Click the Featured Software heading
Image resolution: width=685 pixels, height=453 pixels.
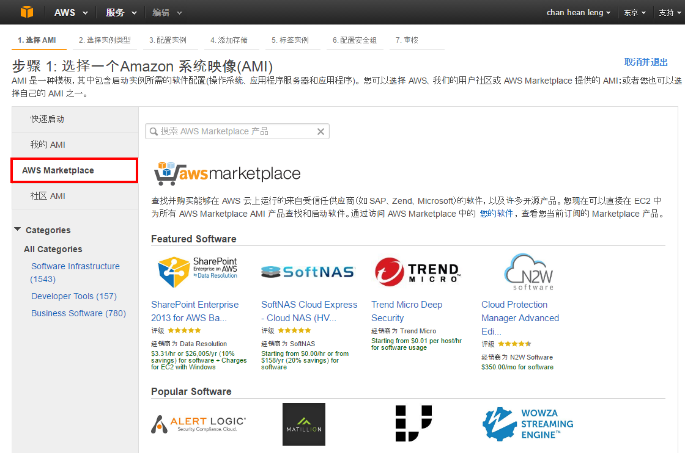193,239
